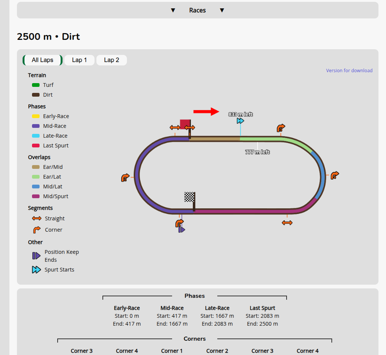Click the Ear/Mid tan swatch
Viewport: 386px width, 355px height.
tap(36, 167)
